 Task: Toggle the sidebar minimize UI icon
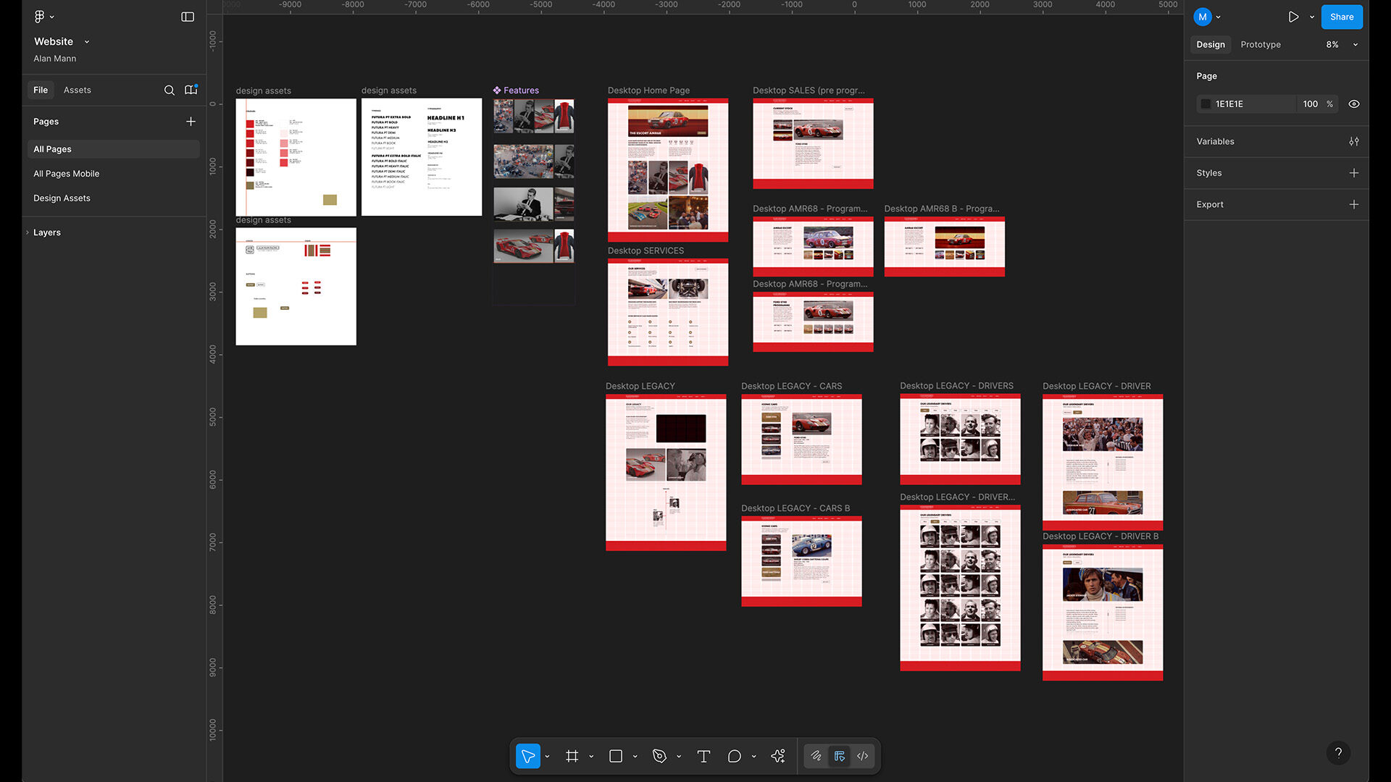coord(188,17)
